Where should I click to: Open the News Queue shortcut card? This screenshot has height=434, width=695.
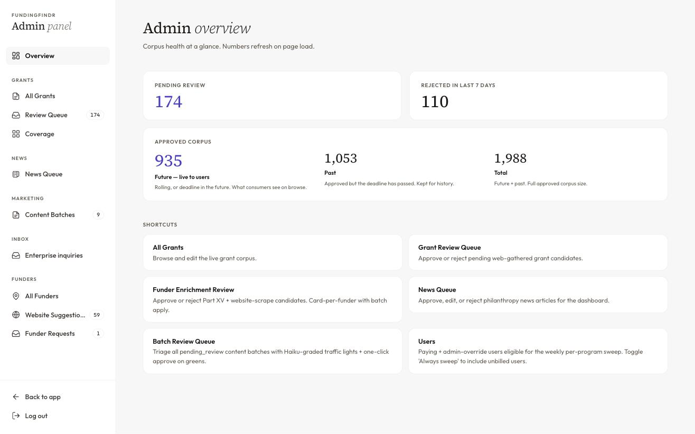(538, 295)
